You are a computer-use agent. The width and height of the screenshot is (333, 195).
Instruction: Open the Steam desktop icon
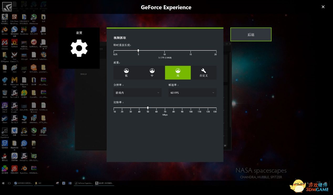(5, 119)
